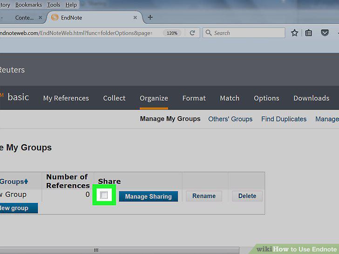Save page to Pocket icon

point(325,33)
